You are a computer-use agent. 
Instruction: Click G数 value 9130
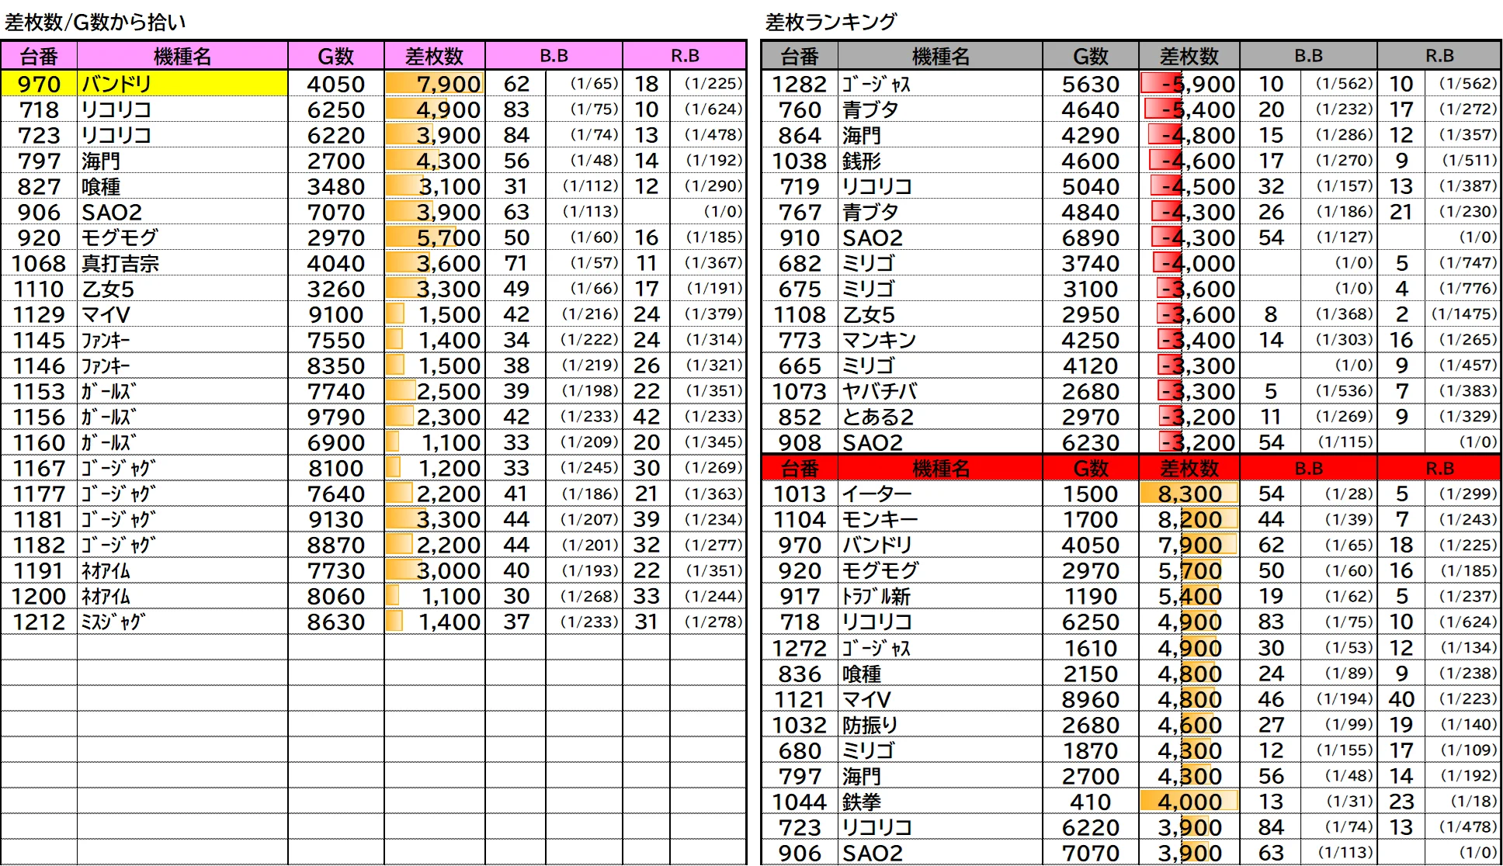coord(335,519)
